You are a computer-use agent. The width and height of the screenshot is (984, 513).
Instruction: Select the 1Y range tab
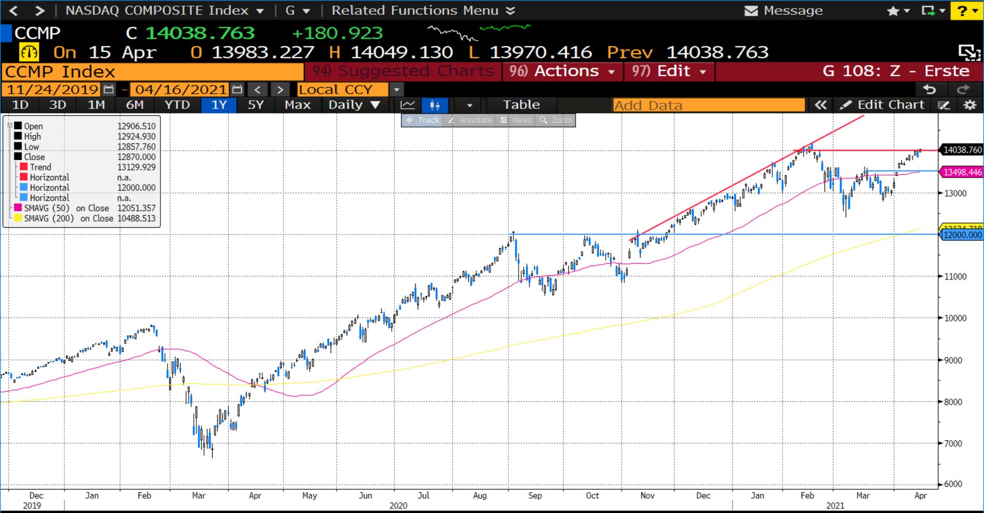coord(219,105)
